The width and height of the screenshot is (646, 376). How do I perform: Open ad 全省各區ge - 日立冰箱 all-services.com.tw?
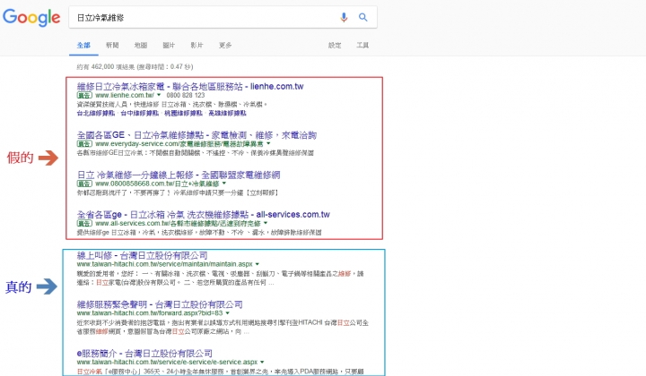[x=203, y=215]
